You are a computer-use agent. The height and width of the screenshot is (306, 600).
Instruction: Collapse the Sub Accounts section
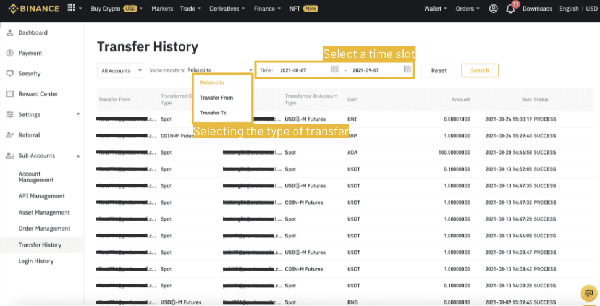78,156
